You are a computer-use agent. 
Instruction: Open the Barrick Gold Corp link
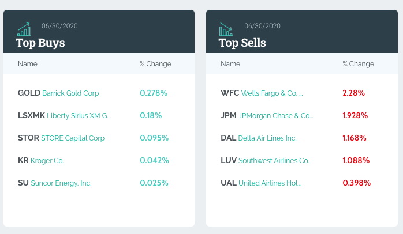pyautogui.click(x=70, y=93)
